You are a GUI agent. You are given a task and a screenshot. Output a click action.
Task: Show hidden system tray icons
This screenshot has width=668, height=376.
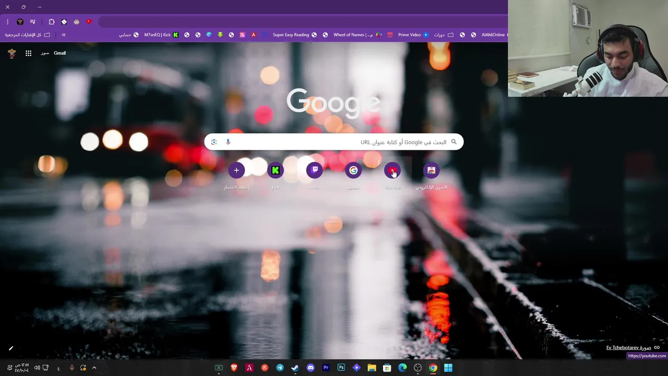click(x=94, y=368)
